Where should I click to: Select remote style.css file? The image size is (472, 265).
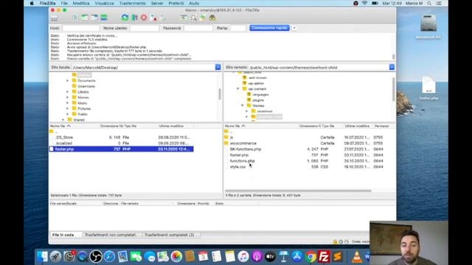point(237,167)
